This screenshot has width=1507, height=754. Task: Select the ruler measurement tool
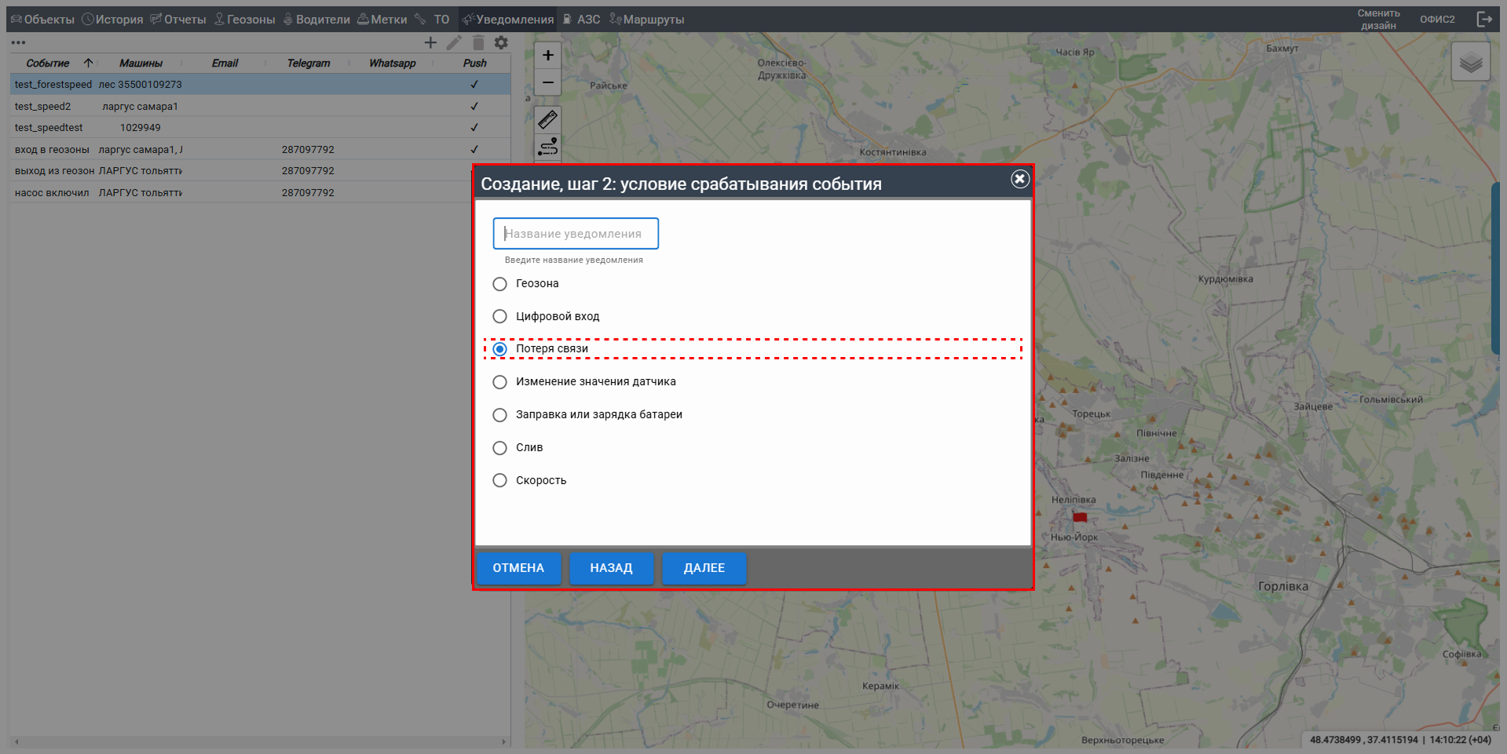coord(547,119)
